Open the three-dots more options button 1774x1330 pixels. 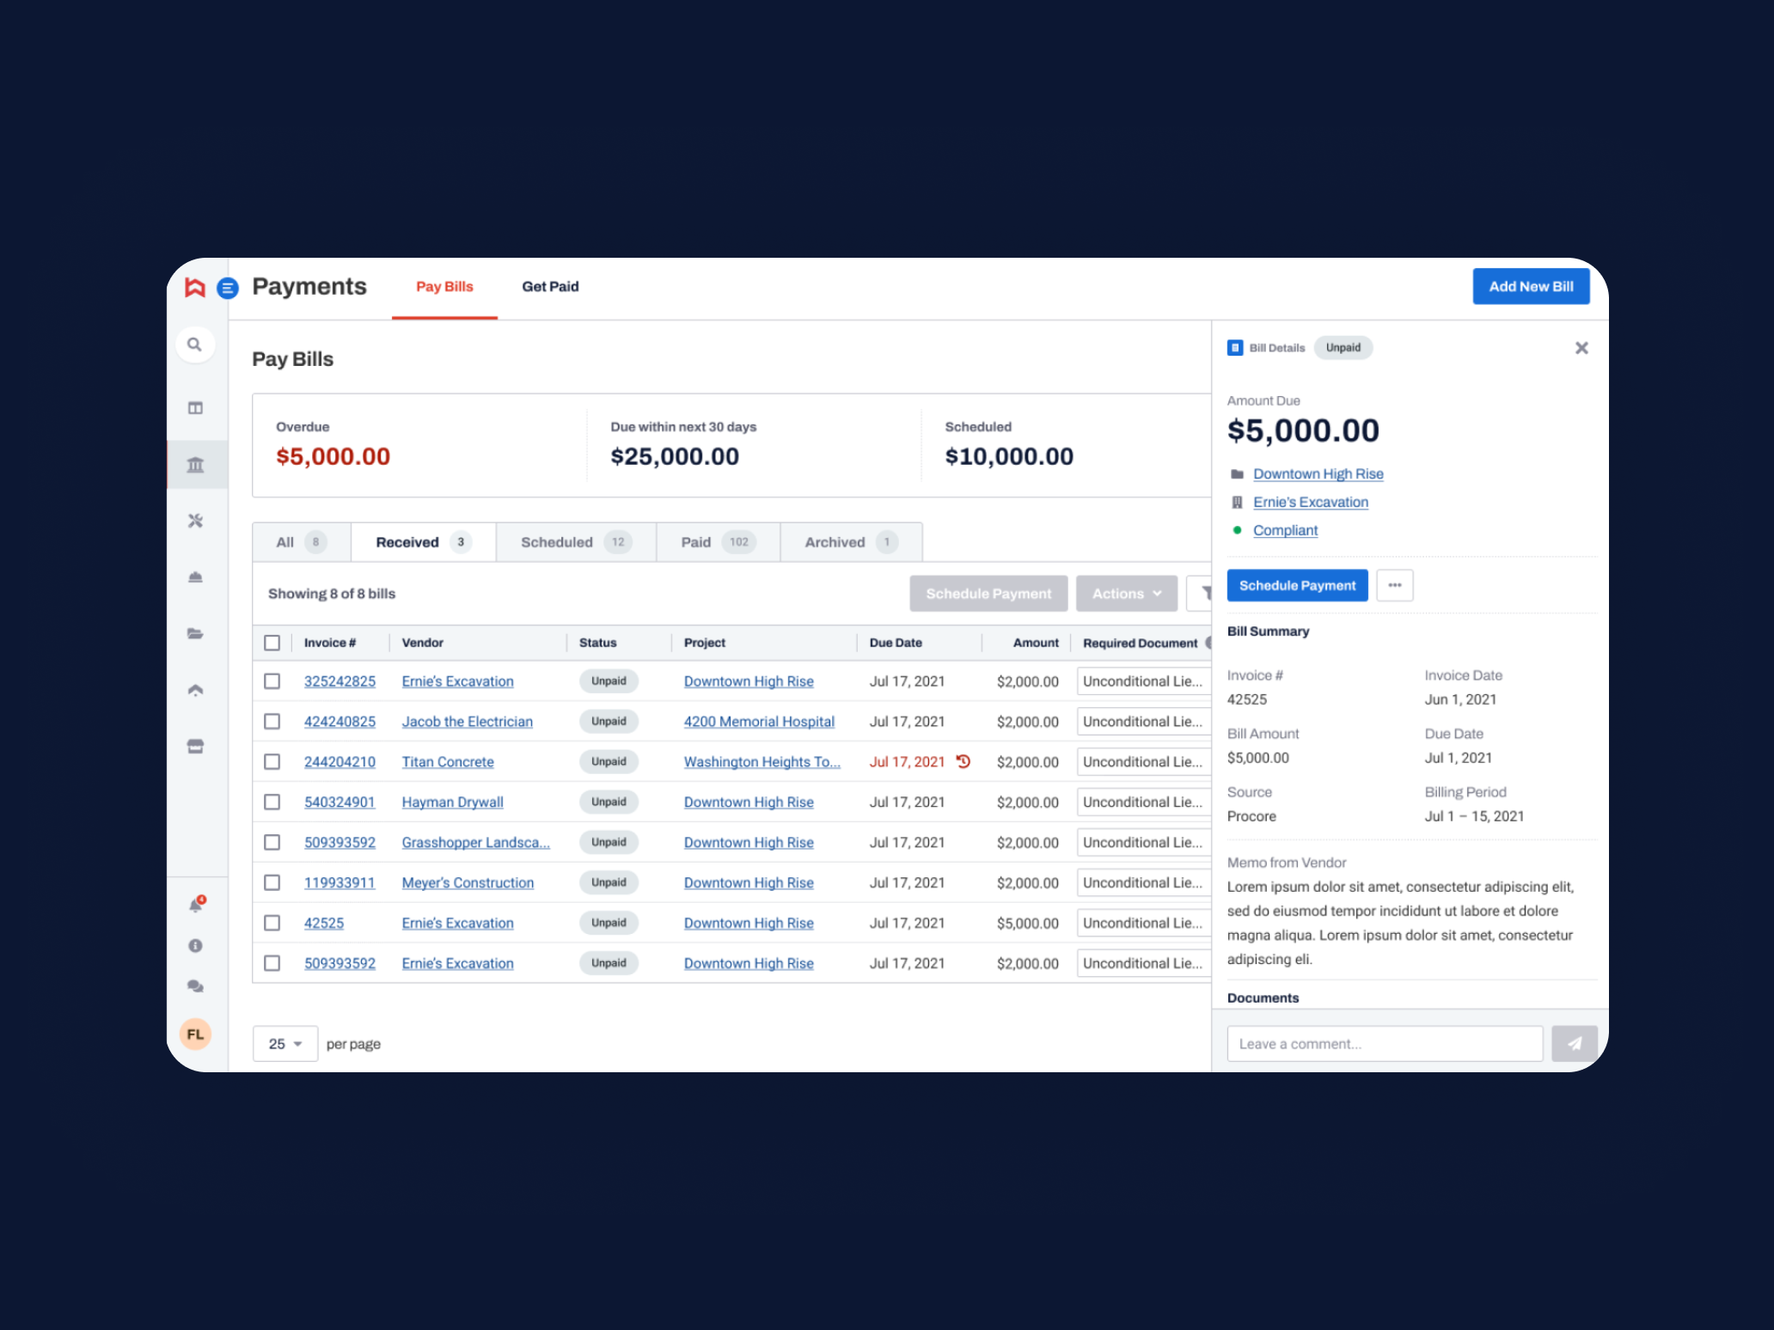coord(1394,585)
